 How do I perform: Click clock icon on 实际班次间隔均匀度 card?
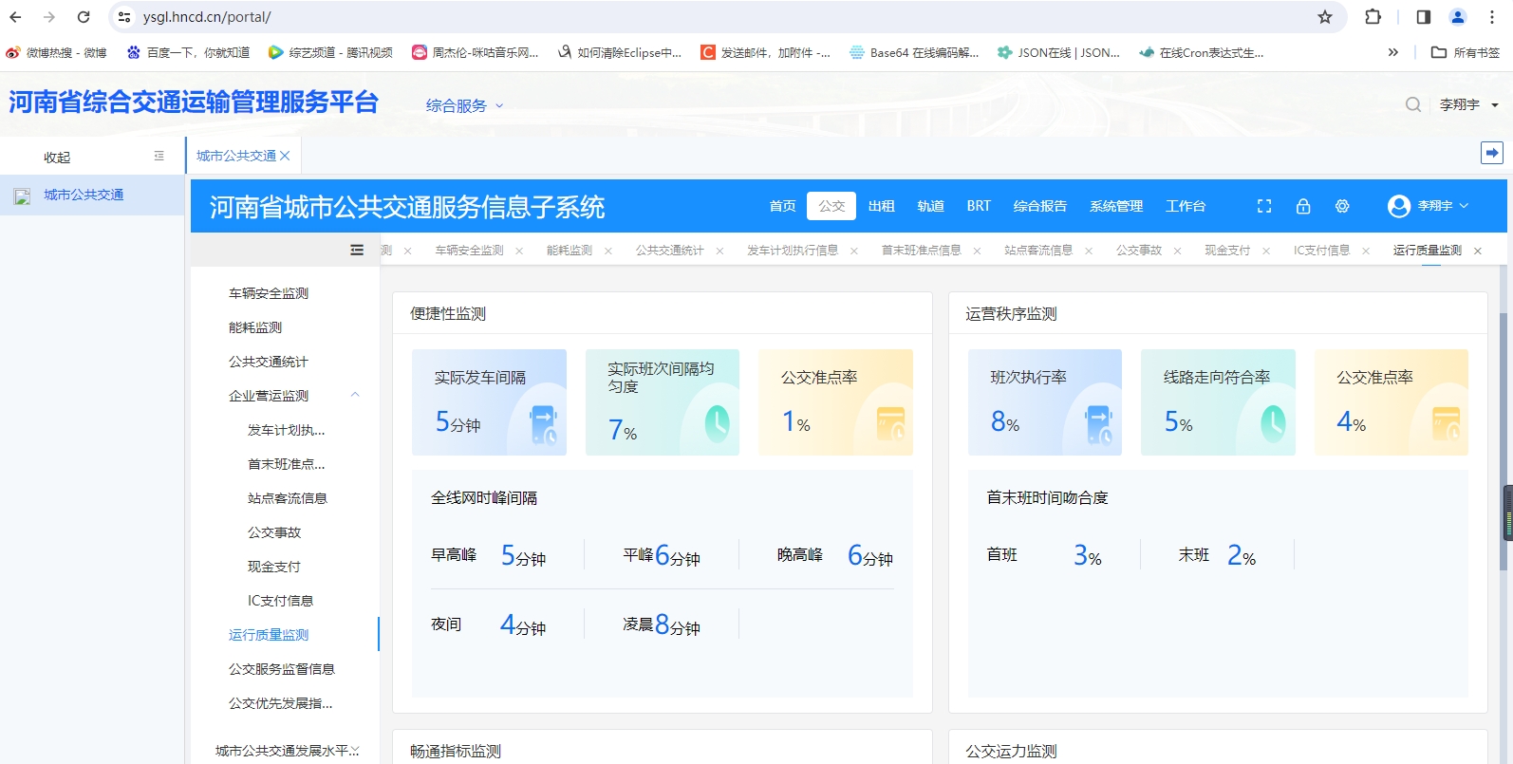point(717,423)
